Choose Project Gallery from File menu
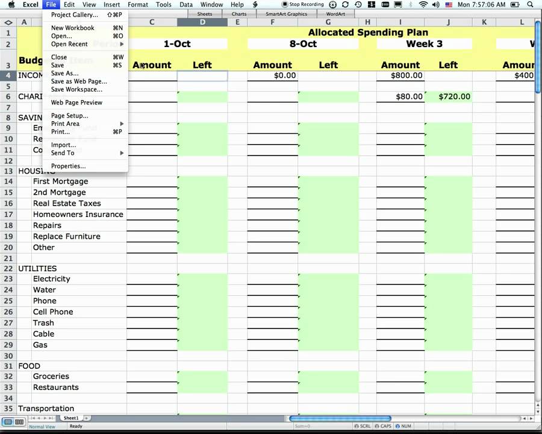542x434 pixels. click(x=85, y=15)
